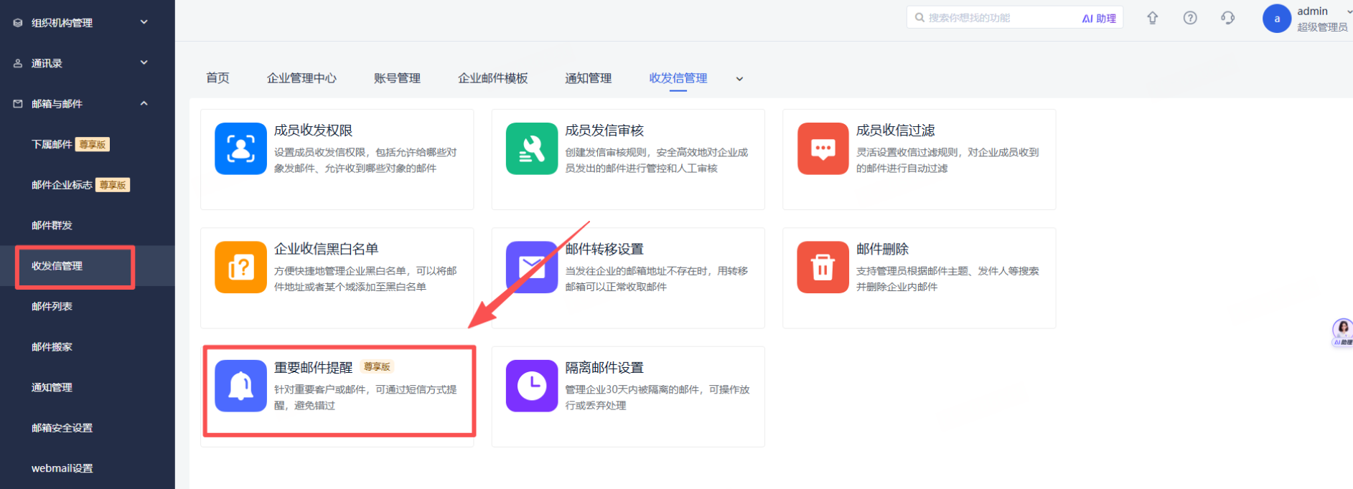Open the 成员收信过滤 card title

coord(895,130)
